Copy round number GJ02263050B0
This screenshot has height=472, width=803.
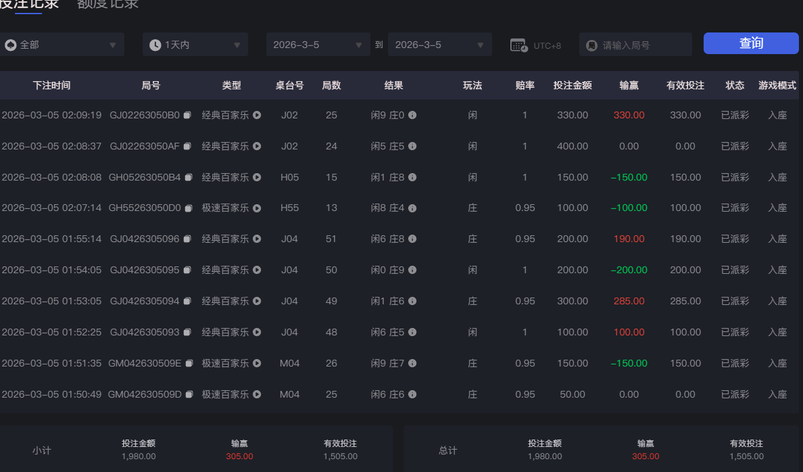point(187,115)
